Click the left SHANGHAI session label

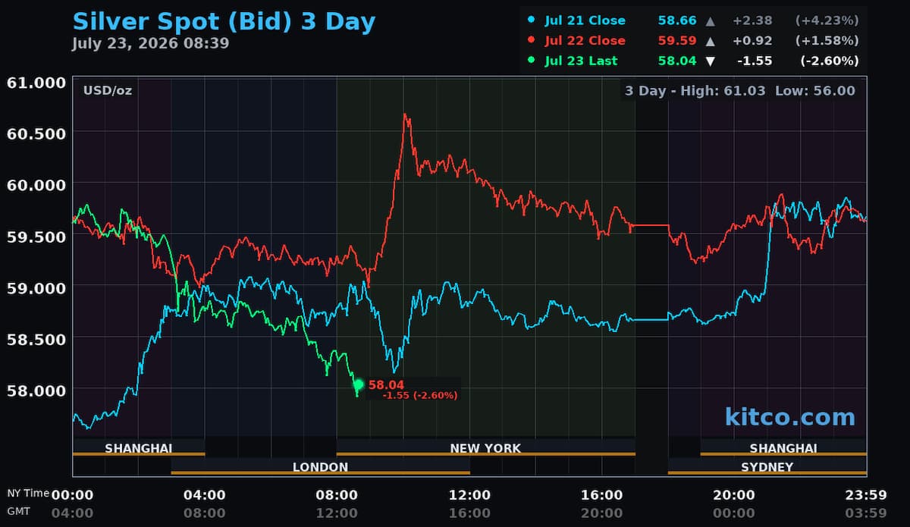pyautogui.click(x=139, y=448)
